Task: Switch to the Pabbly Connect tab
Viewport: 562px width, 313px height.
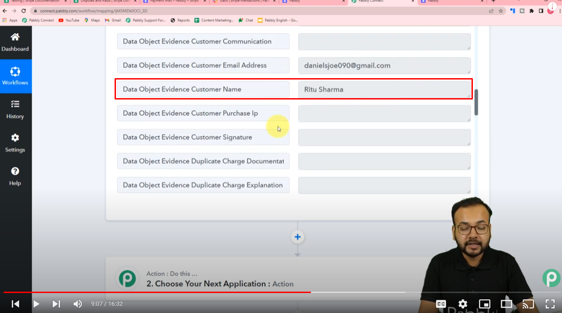Action: click(x=382, y=2)
